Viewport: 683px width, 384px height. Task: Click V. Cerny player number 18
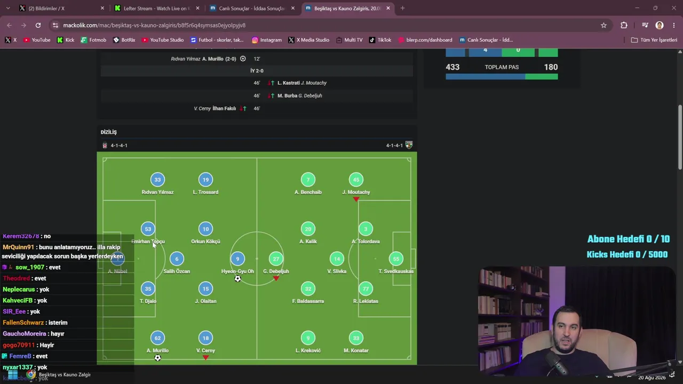click(x=205, y=338)
